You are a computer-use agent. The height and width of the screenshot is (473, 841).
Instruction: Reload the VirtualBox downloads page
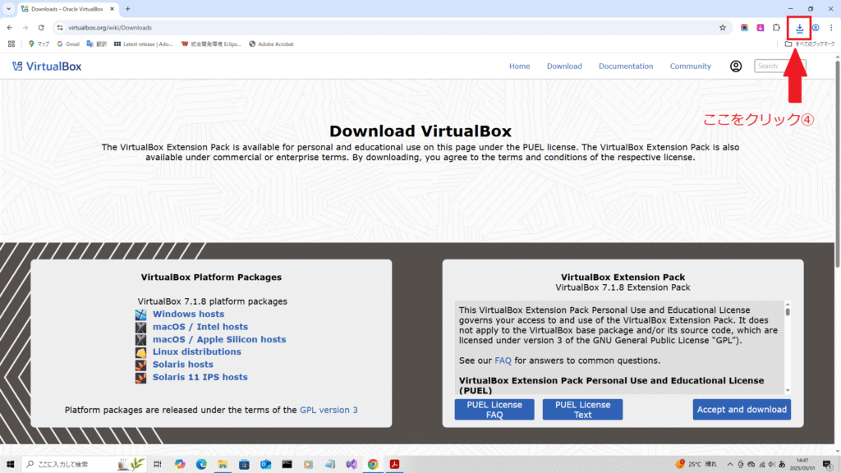41,28
